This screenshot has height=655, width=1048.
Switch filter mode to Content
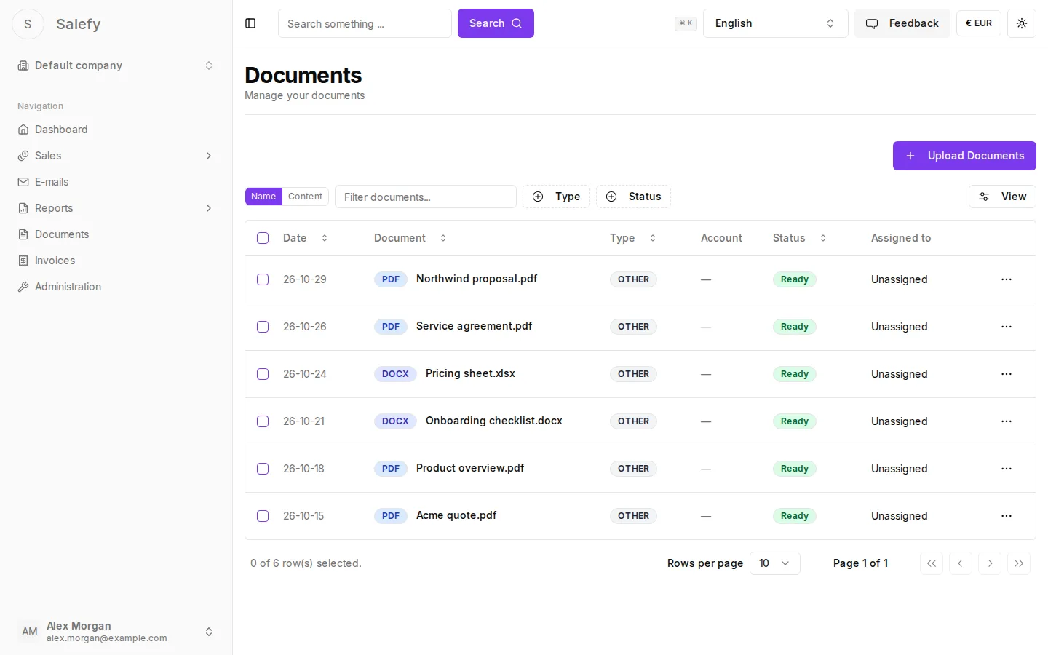coord(305,196)
